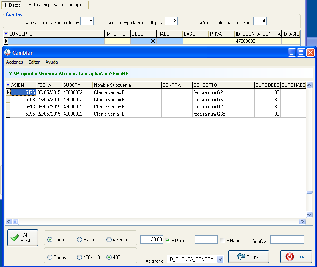Click the red power Cerrar button

296,257
